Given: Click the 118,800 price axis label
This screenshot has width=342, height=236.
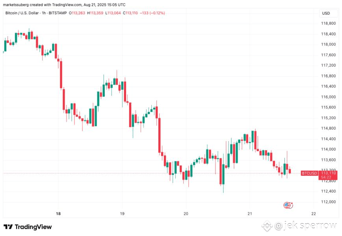Looking at the screenshot, I should pos(328,24).
